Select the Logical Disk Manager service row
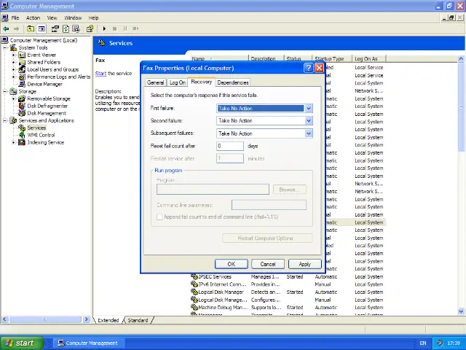466x350 pixels. click(x=288, y=292)
